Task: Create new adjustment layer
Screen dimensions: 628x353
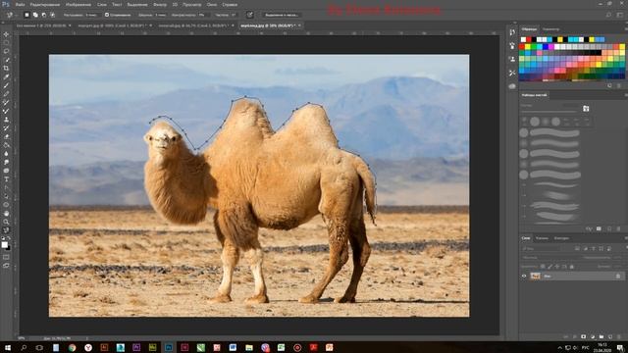Action: click(593, 337)
